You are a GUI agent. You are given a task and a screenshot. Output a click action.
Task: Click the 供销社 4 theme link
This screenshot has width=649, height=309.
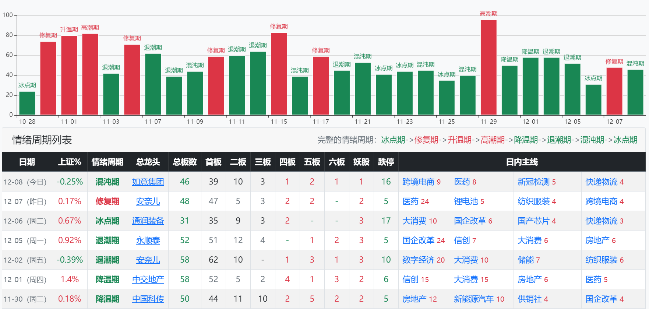pos(533,299)
